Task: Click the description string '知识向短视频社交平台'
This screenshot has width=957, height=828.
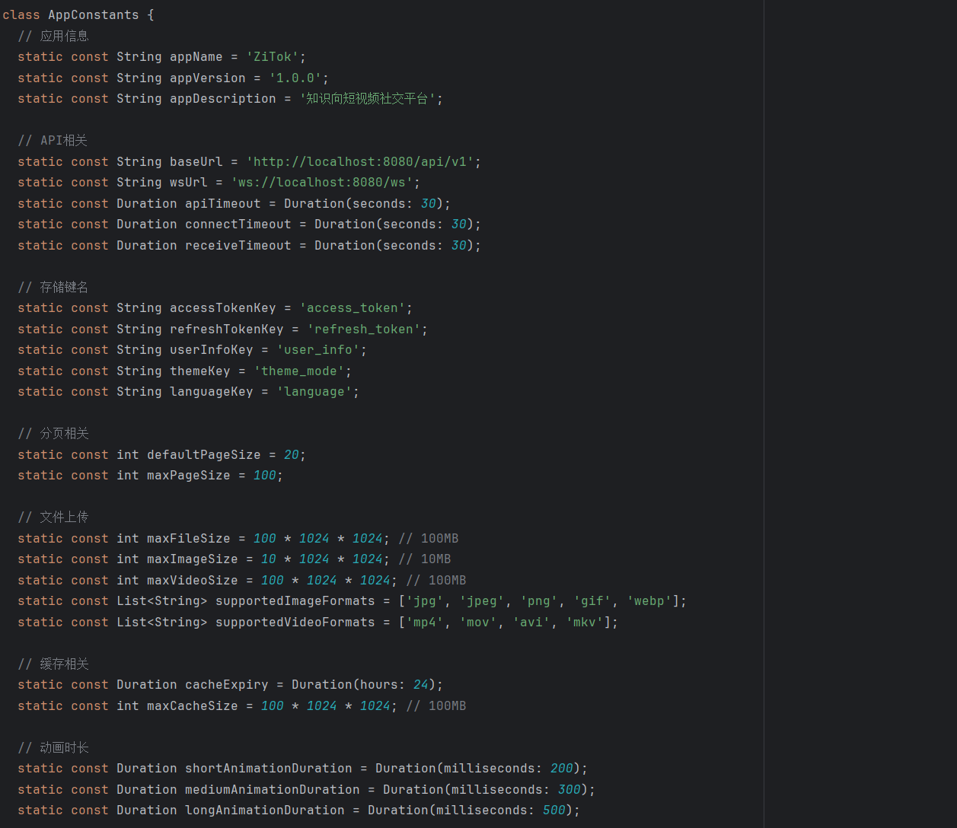Action: pos(368,99)
